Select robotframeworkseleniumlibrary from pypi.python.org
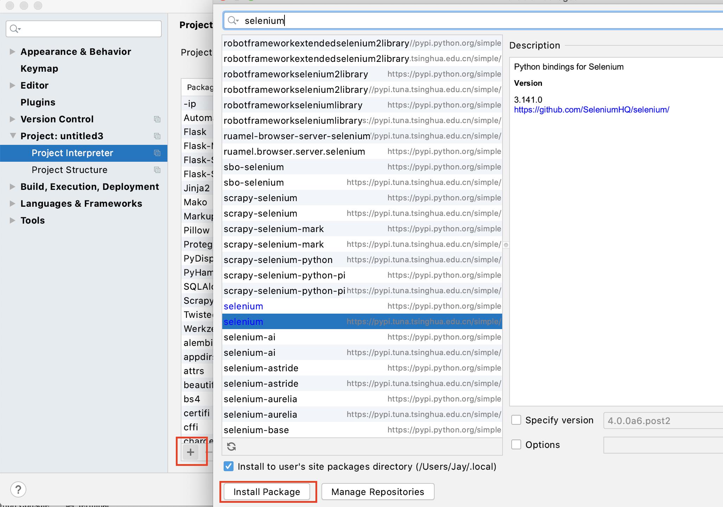This screenshot has width=723, height=507. 362,105
